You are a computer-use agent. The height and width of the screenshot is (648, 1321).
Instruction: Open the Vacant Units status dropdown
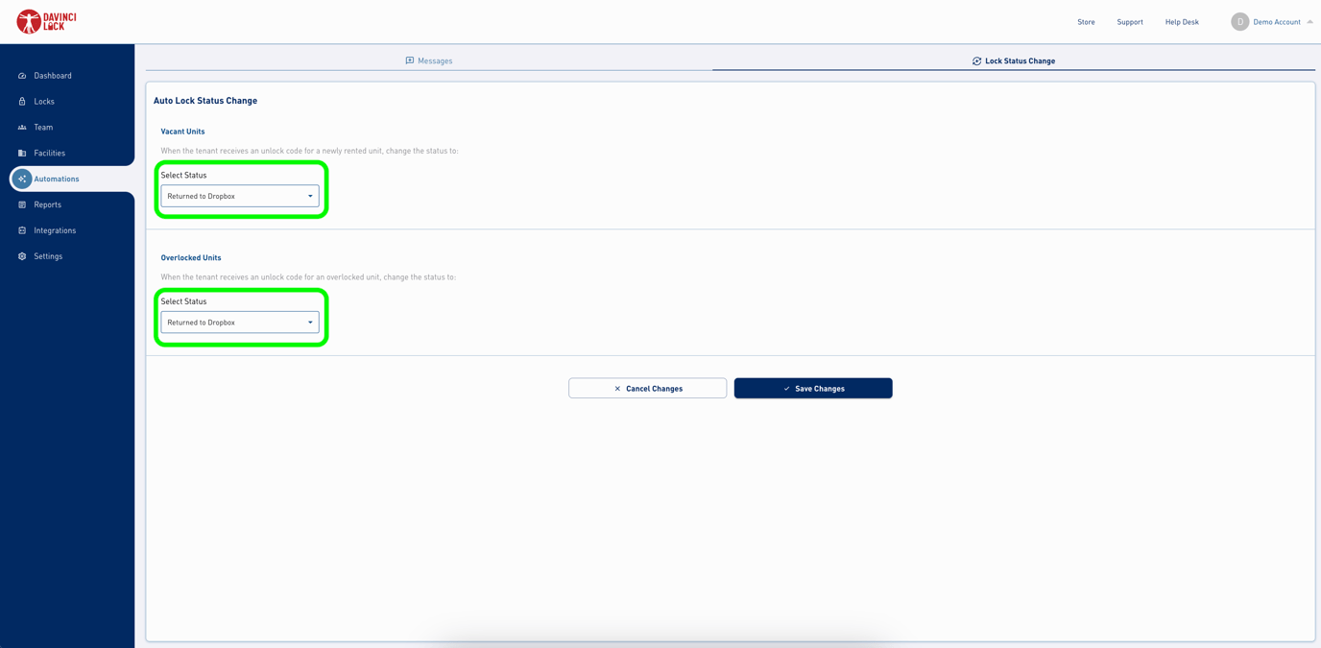tap(239, 195)
